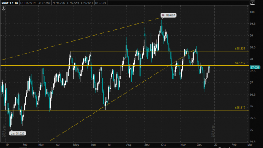Click the Apr label on time axis
Image resolution: width=263 pixels, height=148 pixels.
tap(58, 144)
